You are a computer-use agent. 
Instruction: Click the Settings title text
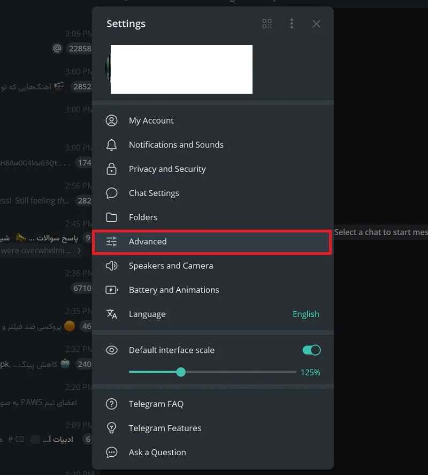click(126, 24)
